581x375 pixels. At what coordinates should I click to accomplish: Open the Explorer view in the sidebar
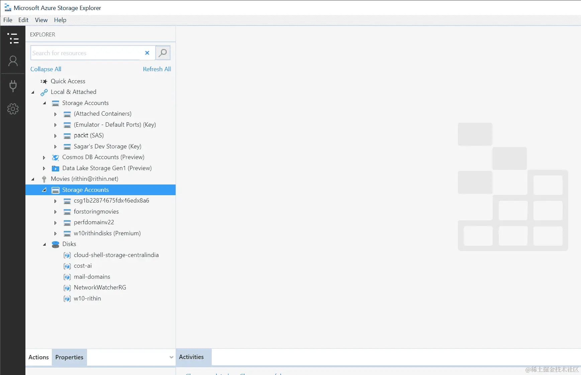13,38
